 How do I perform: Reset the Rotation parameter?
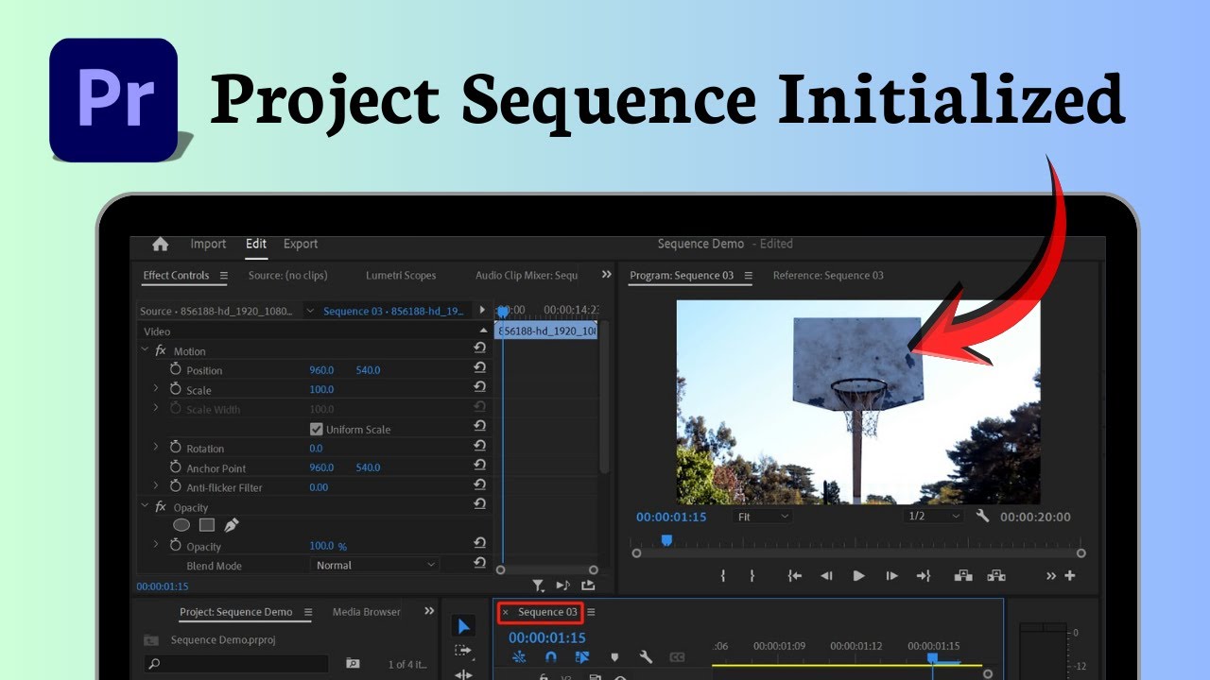pyautogui.click(x=479, y=447)
